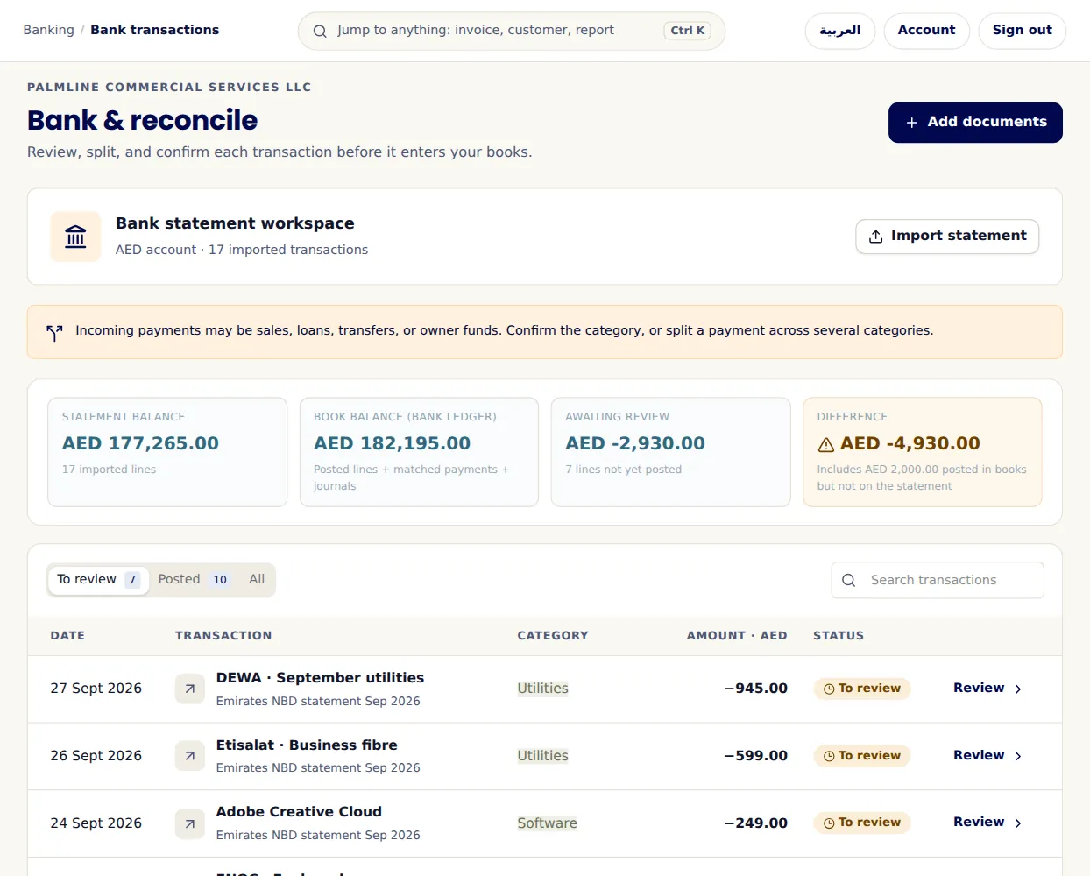Open the Account page
The image size is (1090, 876).
pyautogui.click(x=926, y=31)
